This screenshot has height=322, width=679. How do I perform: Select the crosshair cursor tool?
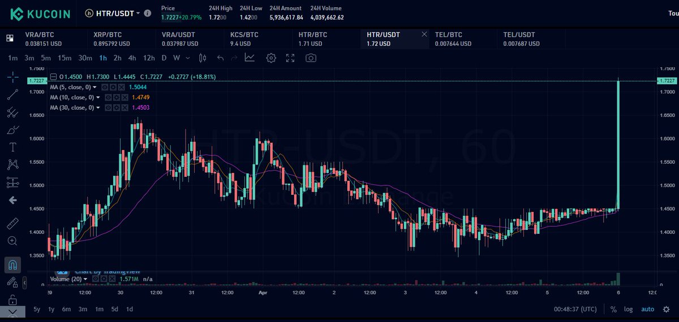pyautogui.click(x=12, y=76)
